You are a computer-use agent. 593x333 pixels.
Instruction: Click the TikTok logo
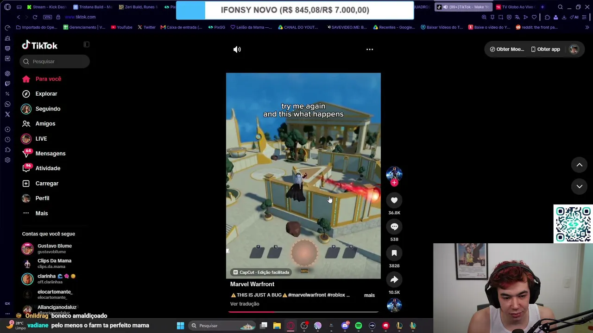pyautogui.click(x=40, y=45)
